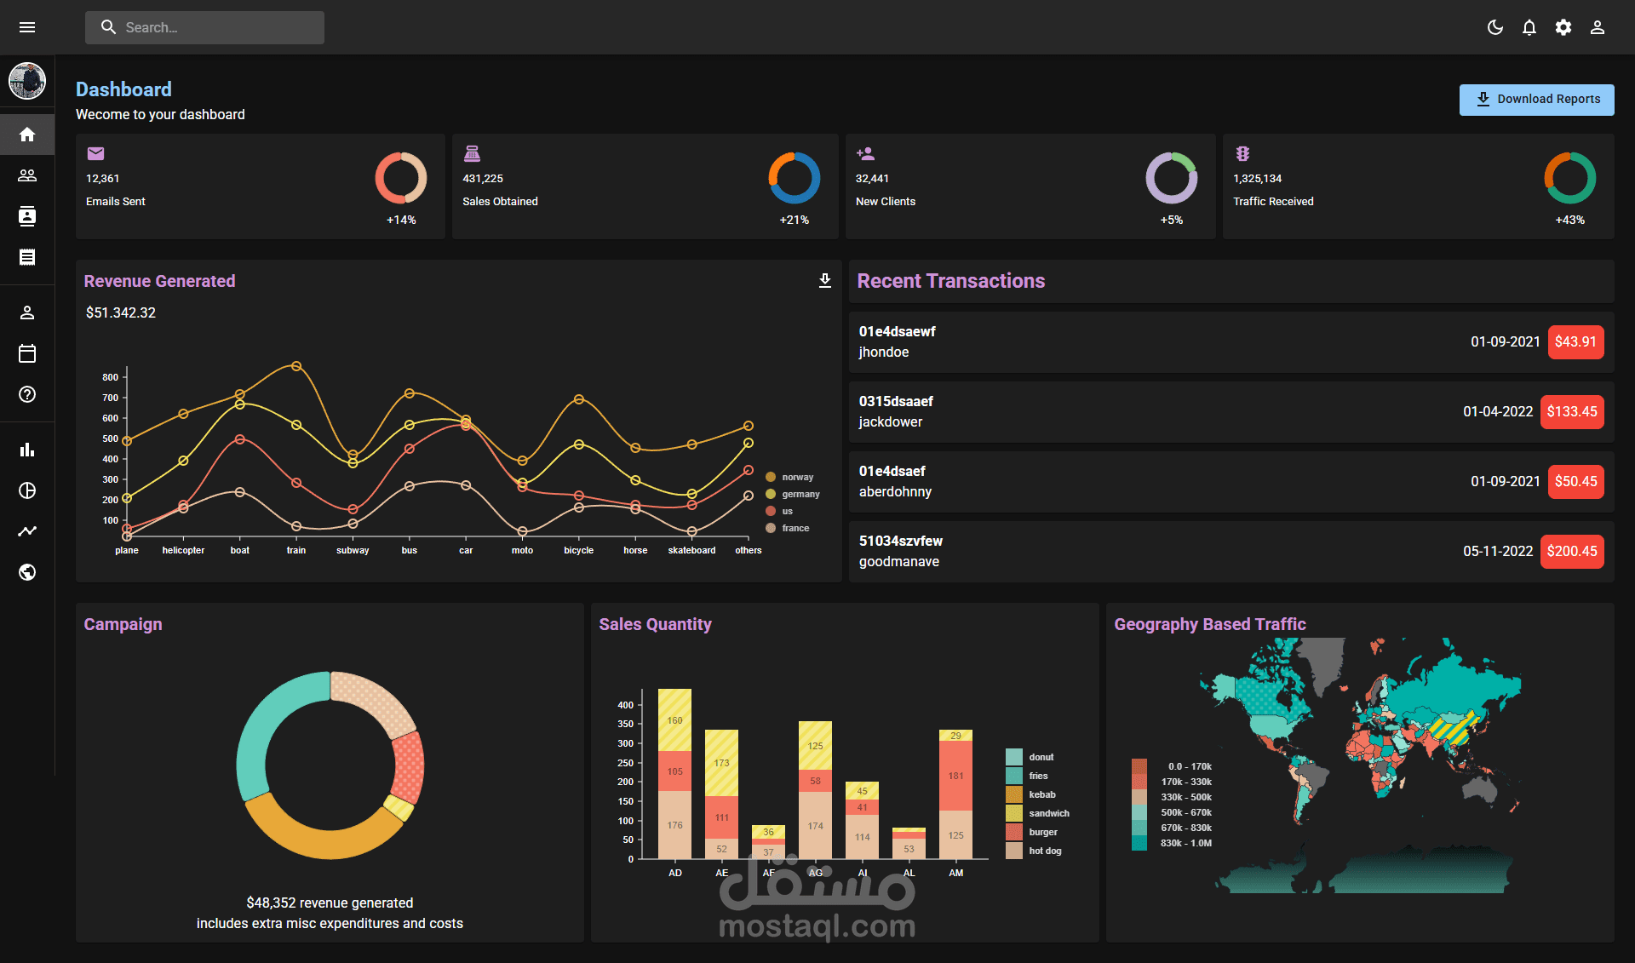Select the Line chart sidebar icon
The height and width of the screenshot is (963, 1635).
point(27,530)
